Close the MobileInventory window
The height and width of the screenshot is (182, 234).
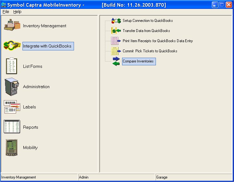tap(229, 5)
